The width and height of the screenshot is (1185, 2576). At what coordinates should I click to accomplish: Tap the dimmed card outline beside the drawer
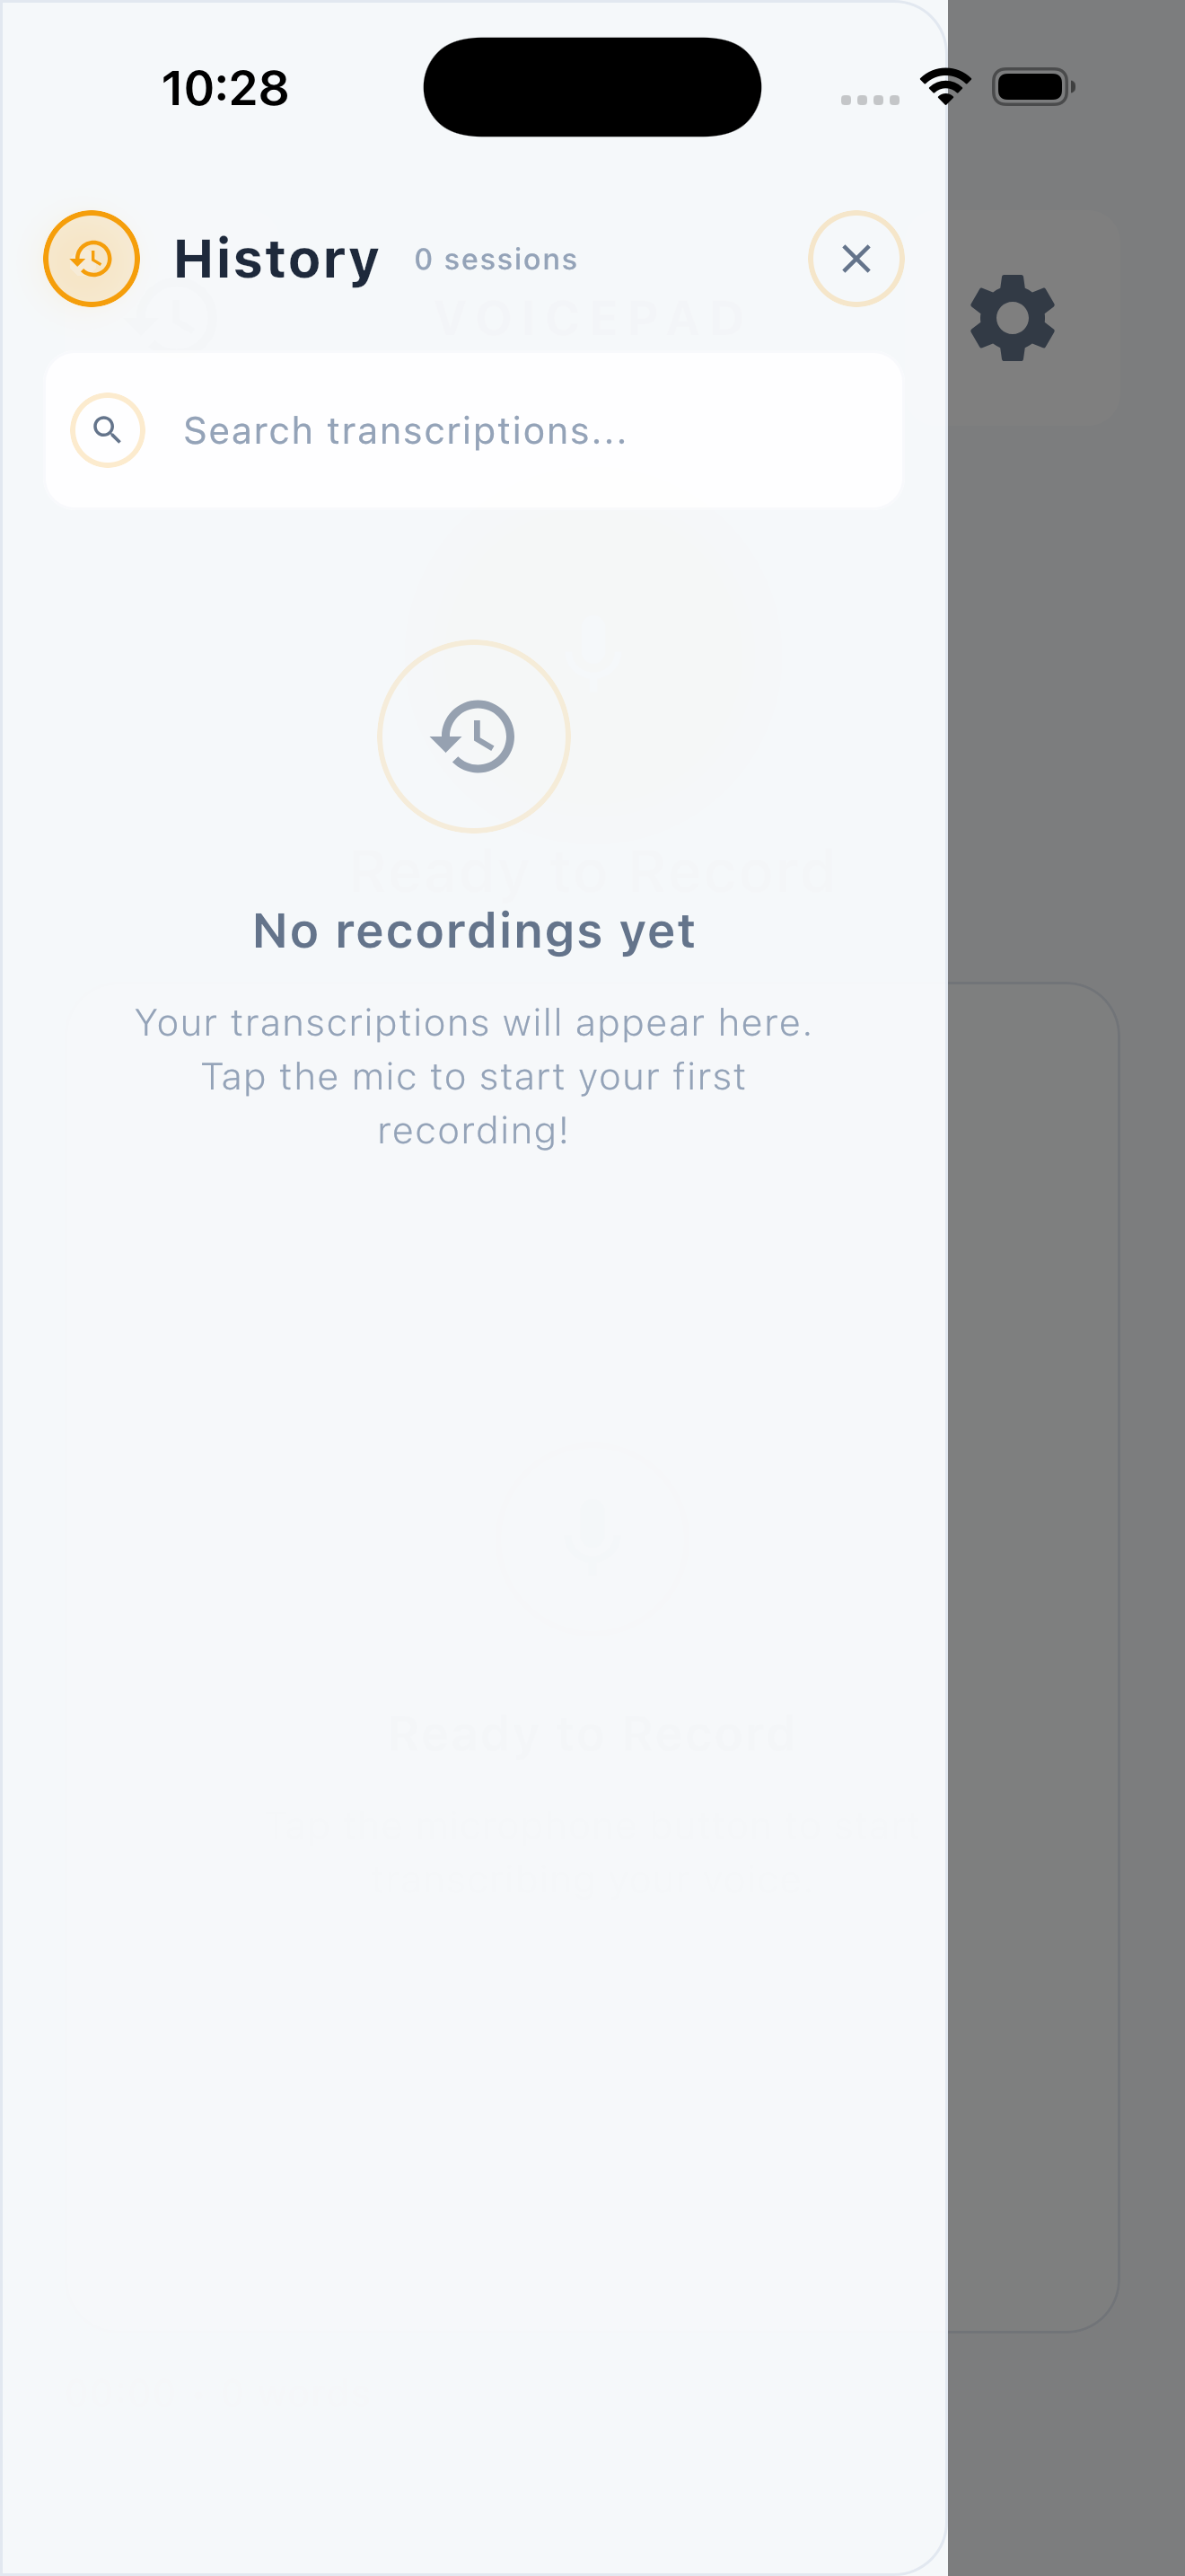point(1034,1657)
